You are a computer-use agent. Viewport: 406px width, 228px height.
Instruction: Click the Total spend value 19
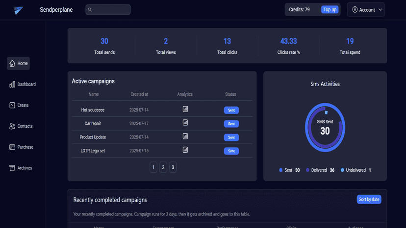tap(350, 41)
